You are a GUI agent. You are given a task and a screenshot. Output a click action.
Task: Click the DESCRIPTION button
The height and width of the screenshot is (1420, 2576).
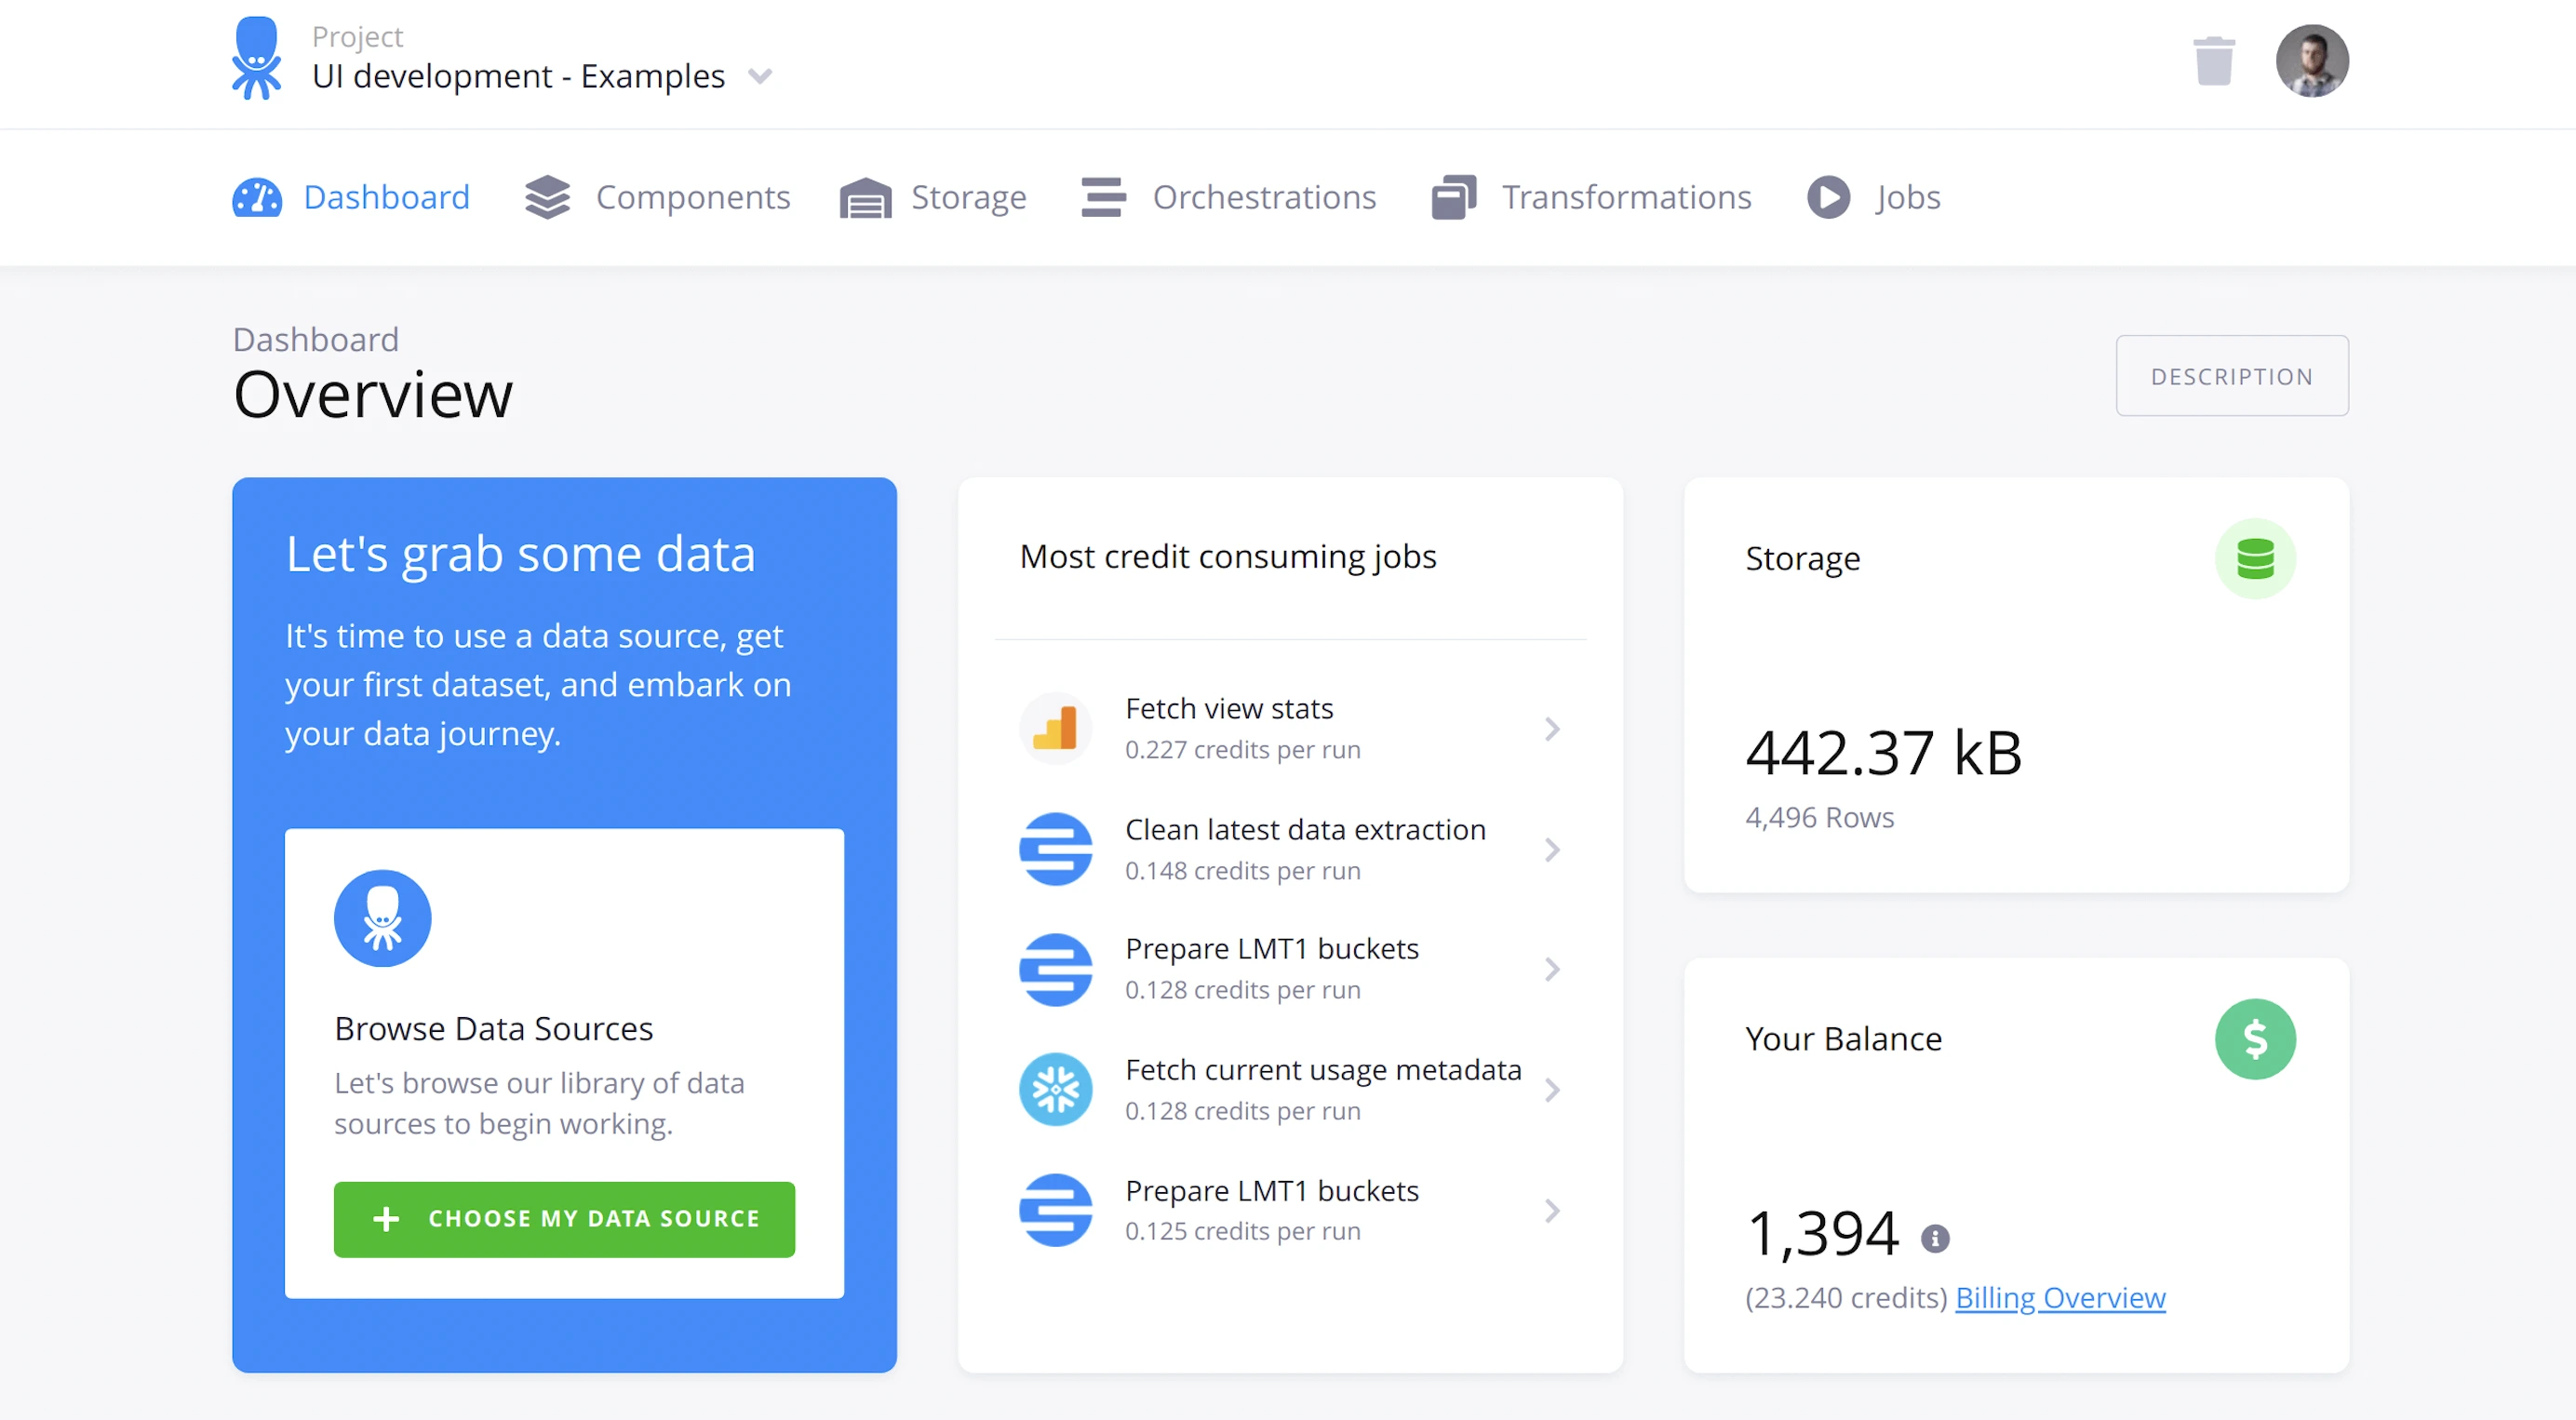tap(2232, 376)
